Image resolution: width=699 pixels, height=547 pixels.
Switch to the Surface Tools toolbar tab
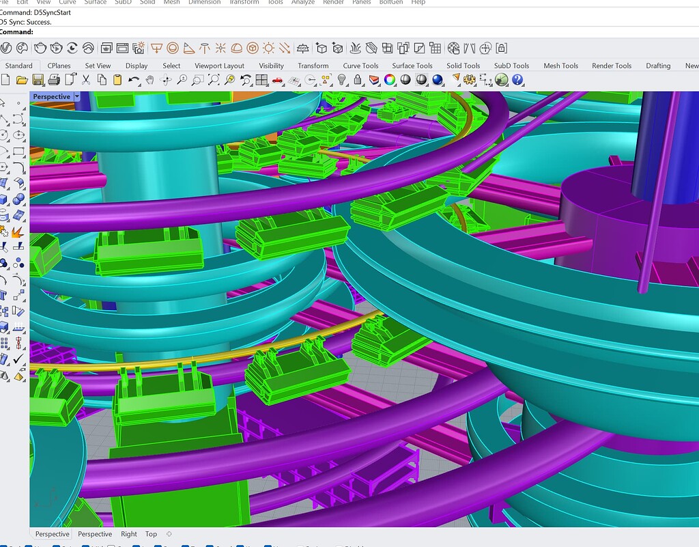pyautogui.click(x=412, y=66)
